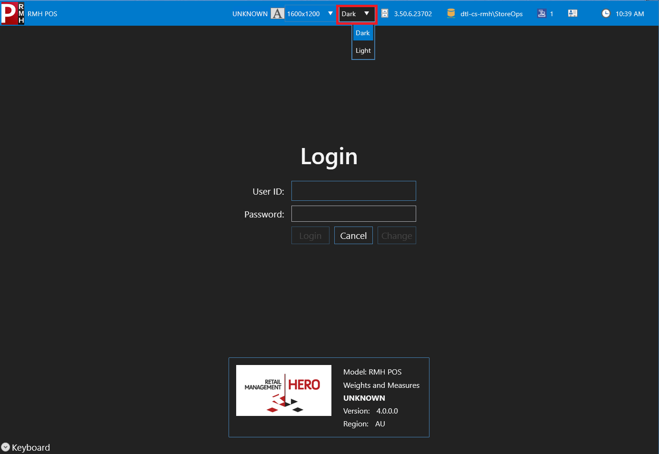The height and width of the screenshot is (454, 659).
Task: Click the Change button
Action: click(397, 236)
